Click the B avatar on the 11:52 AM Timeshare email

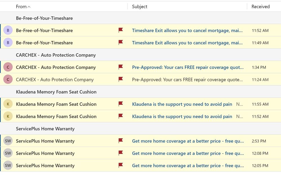coord(8,30)
